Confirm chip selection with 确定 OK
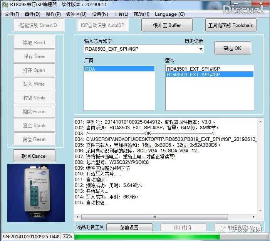The height and width of the screenshot is (241, 270). (233, 48)
